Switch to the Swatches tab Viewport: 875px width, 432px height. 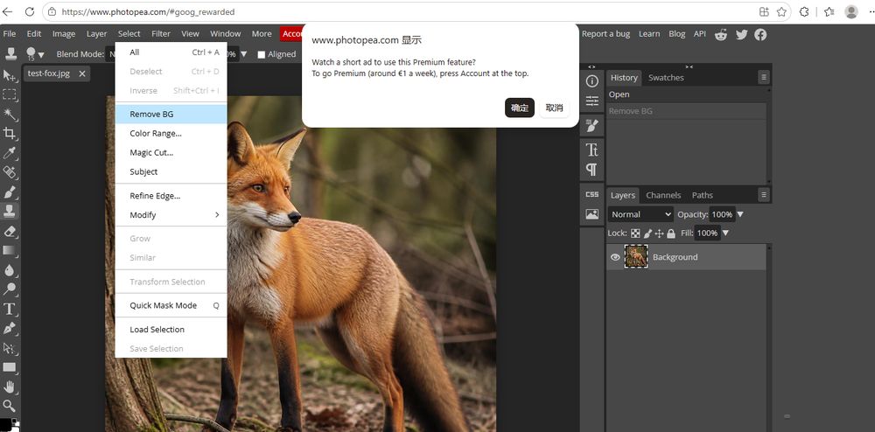pos(666,78)
